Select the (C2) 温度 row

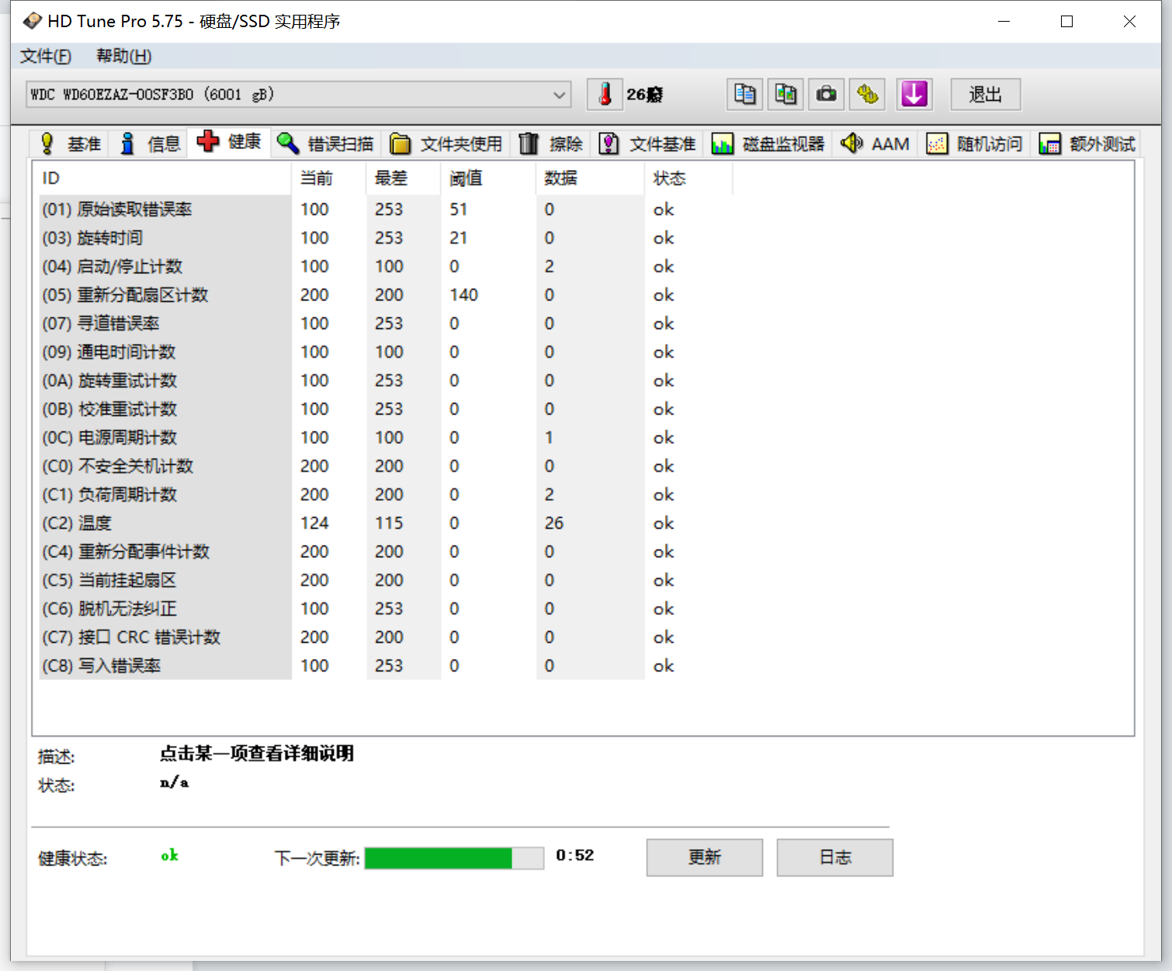tap(386, 523)
